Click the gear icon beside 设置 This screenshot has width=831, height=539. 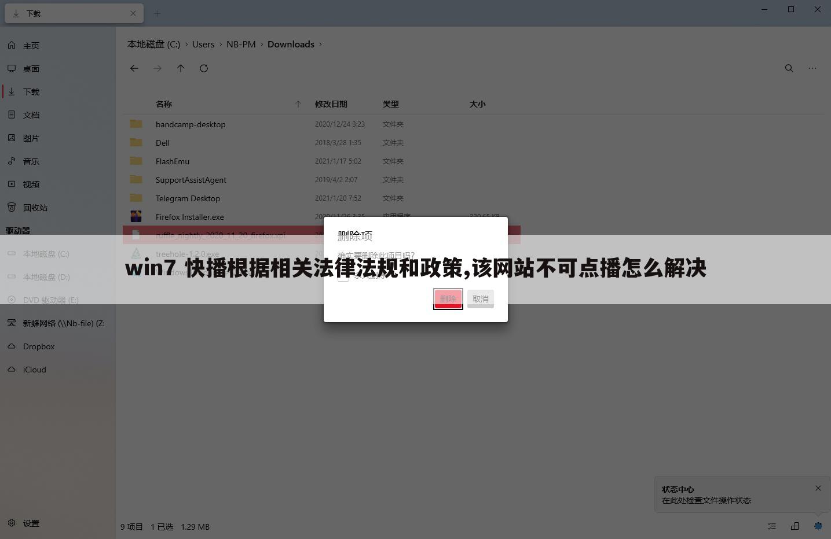pyautogui.click(x=12, y=523)
